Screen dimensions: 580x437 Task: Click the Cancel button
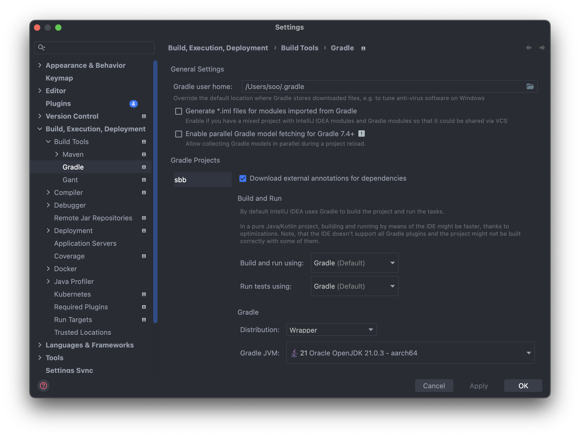[x=434, y=386]
